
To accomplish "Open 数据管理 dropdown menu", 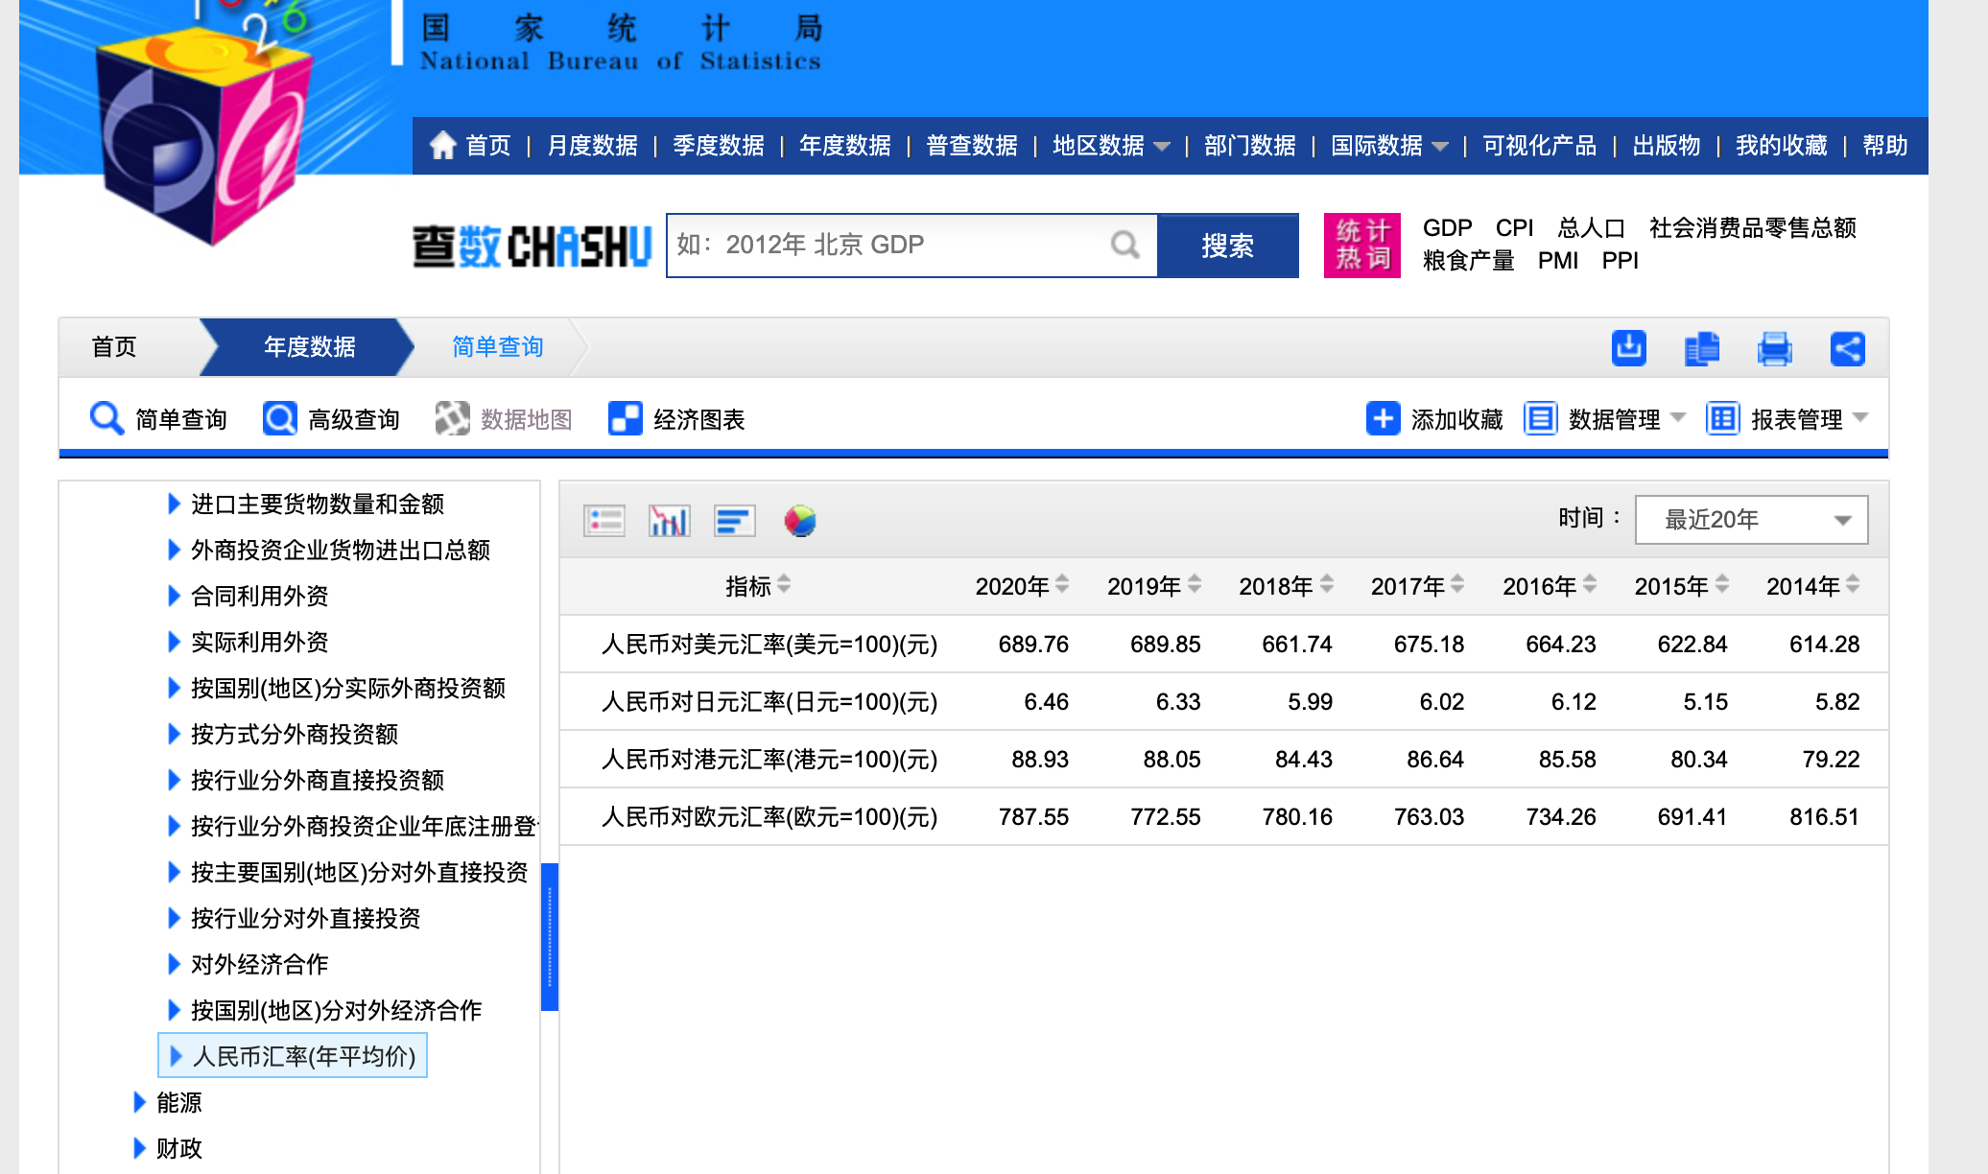I will 1614,419.
